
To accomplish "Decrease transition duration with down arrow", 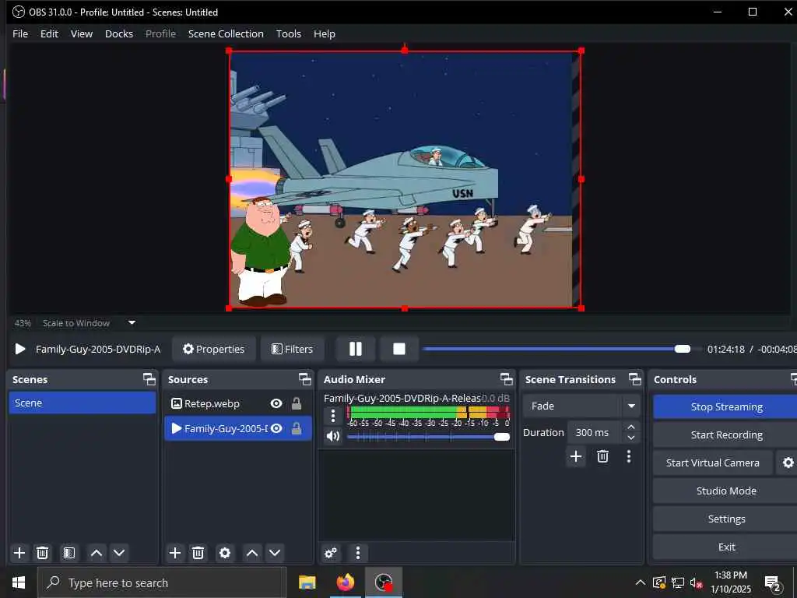I will pos(630,438).
